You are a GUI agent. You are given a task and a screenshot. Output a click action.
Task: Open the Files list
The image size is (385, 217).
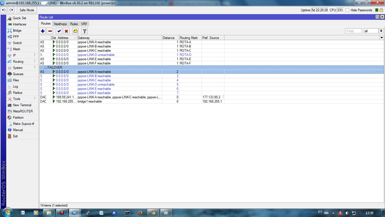[22, 80]
